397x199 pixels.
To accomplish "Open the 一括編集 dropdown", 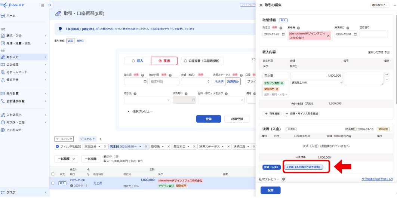I will coord(66,159).
